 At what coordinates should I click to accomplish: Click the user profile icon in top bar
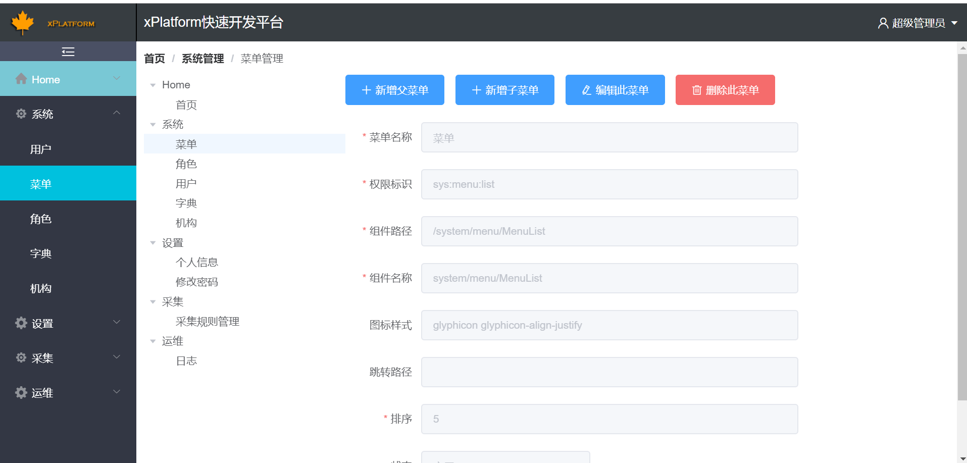point(882,22)
